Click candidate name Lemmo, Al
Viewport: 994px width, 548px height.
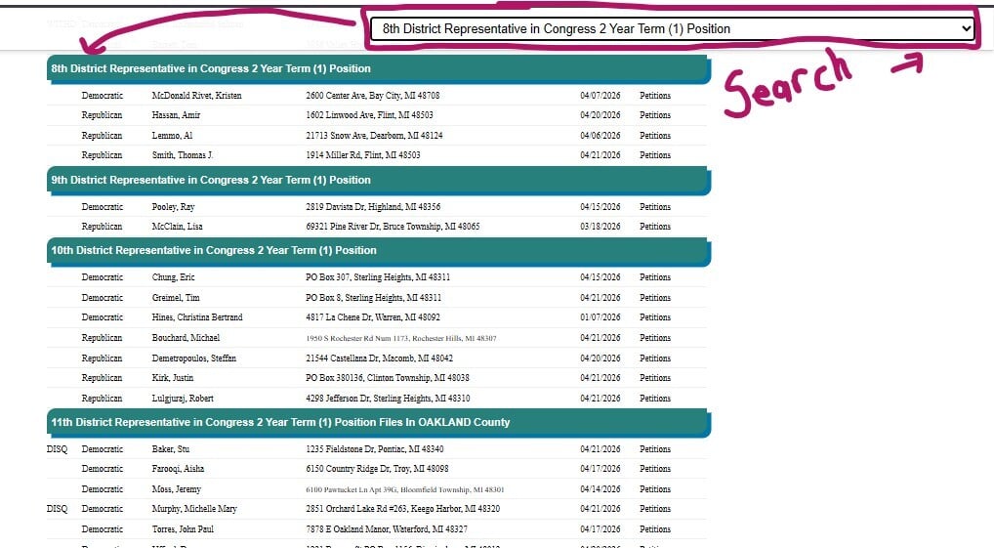point(172,135)
